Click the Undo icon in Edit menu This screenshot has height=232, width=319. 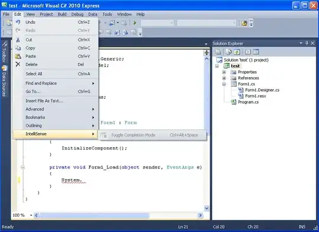click(18, 22)
